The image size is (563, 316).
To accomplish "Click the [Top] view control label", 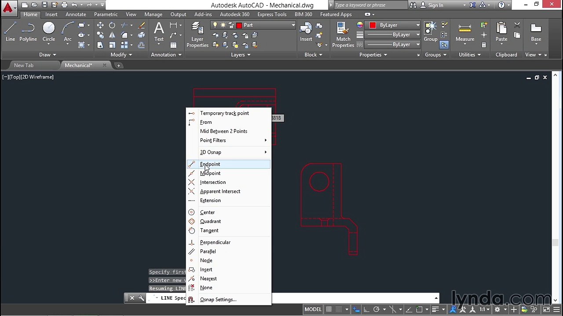I will (14, 77).
